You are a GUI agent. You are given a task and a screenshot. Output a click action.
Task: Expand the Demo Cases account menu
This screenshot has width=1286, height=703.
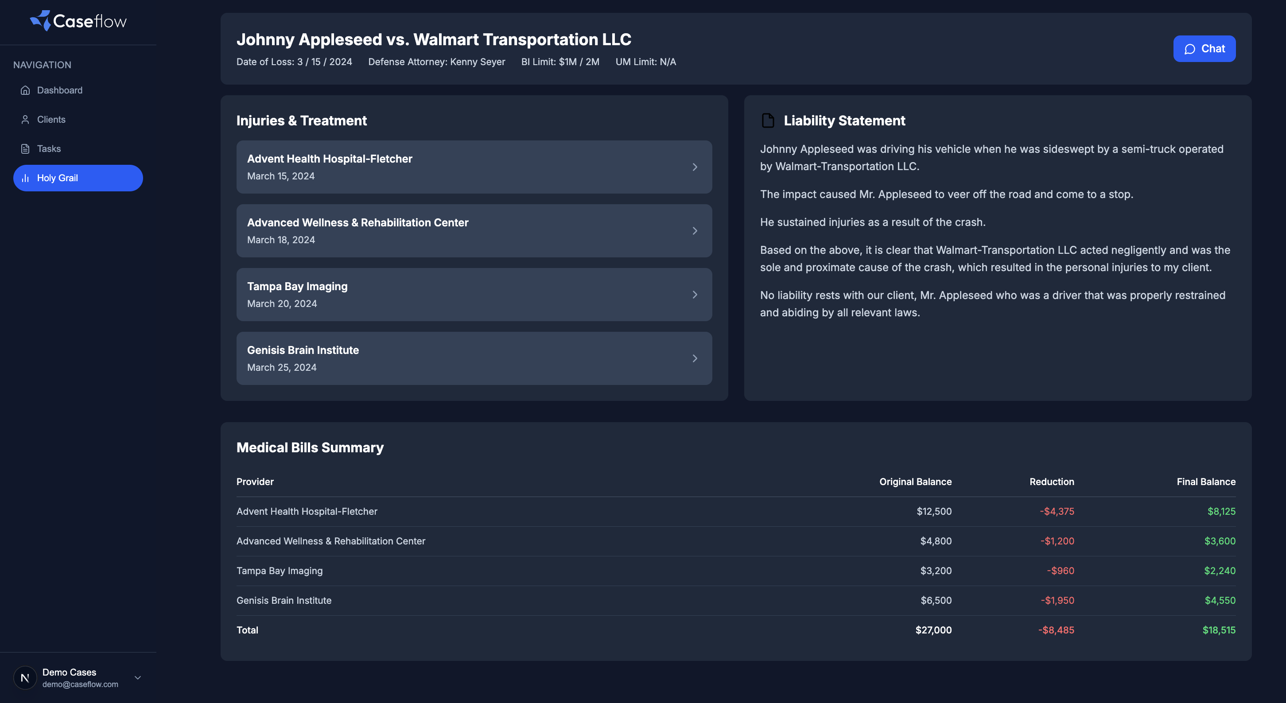[138, 678]
